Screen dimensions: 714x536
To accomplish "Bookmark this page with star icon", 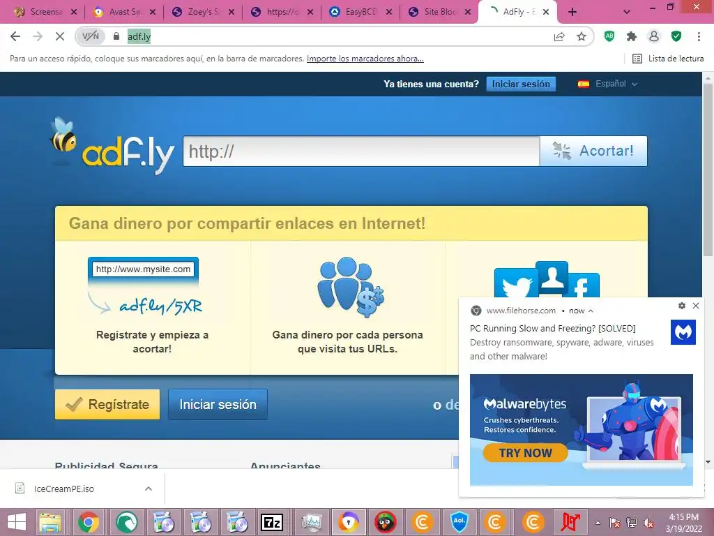I will click(x=582, y=36).
